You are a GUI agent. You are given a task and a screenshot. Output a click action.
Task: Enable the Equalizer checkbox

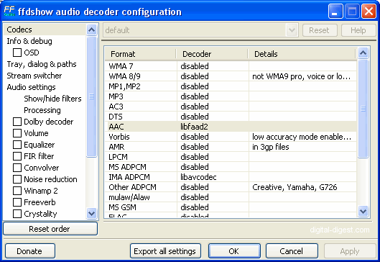(x=17, y=145)
